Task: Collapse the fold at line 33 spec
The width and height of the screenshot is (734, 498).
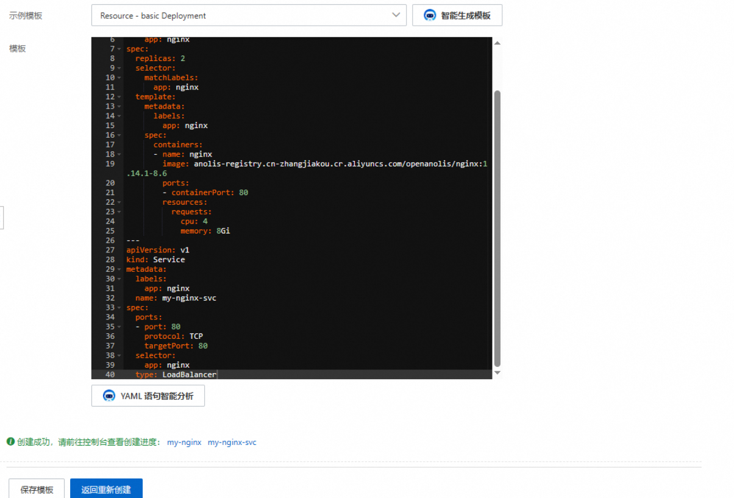Action: [x=119, y=308]
